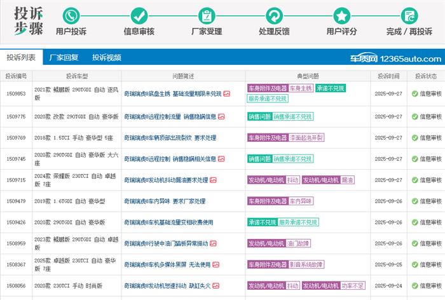This screenshot has height=300, width=445.
Task: Select the 投诉列表 tab
Action: point(21,57)
